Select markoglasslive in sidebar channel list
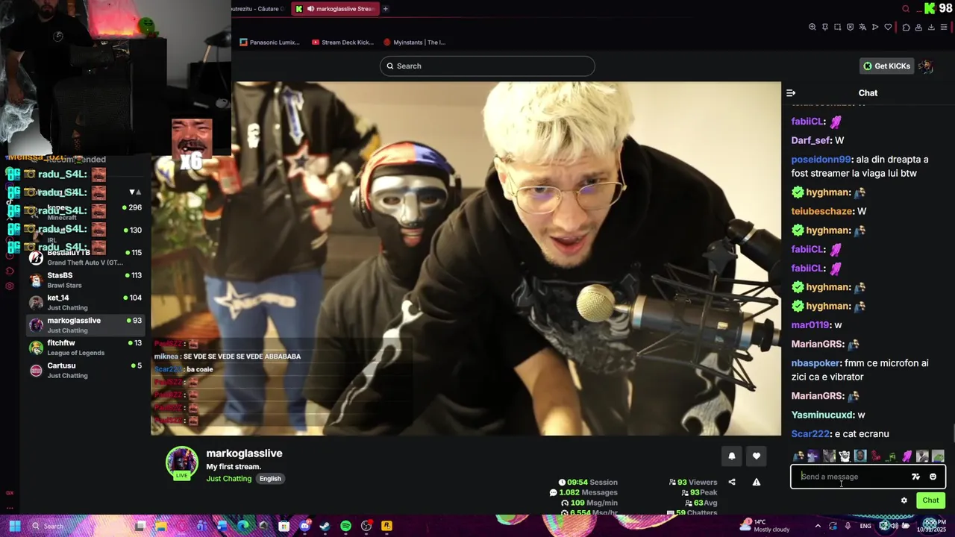Screen dimensions: 955x537 [x=85, y=325]
